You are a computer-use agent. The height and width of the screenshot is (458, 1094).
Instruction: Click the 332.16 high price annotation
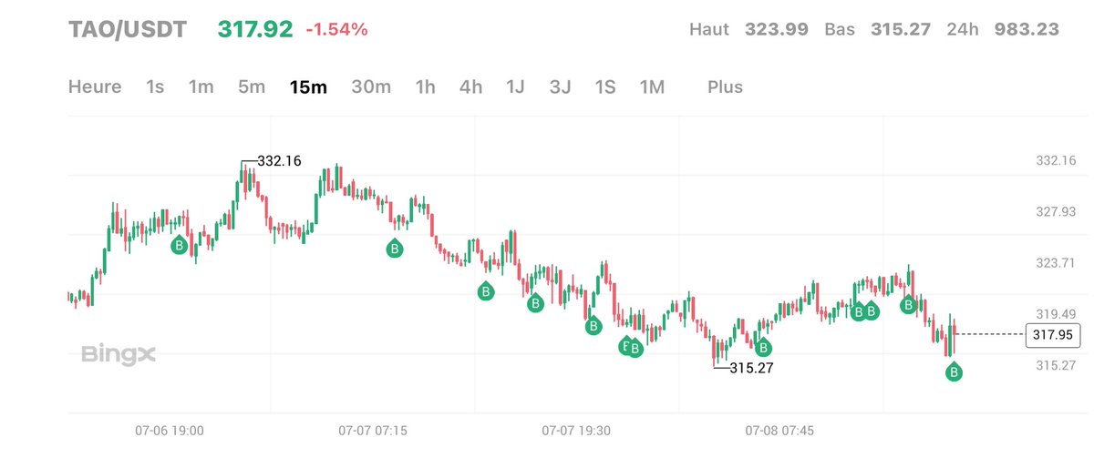[x=279, y=161]
